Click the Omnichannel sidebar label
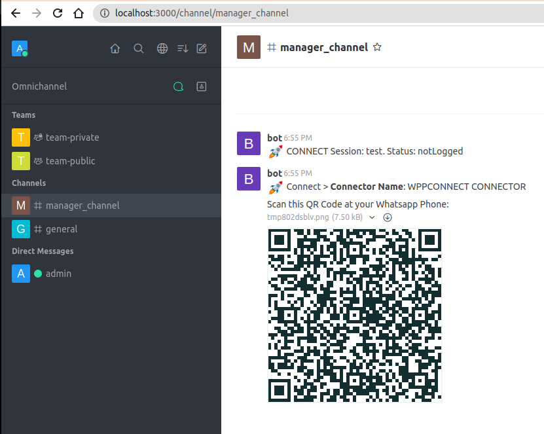 39,86
